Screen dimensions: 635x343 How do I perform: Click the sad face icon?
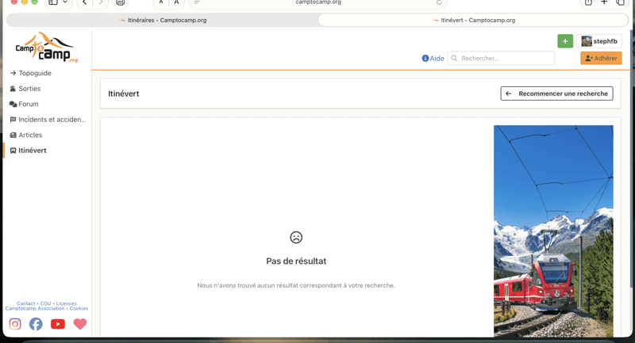(x=296, y=237)
